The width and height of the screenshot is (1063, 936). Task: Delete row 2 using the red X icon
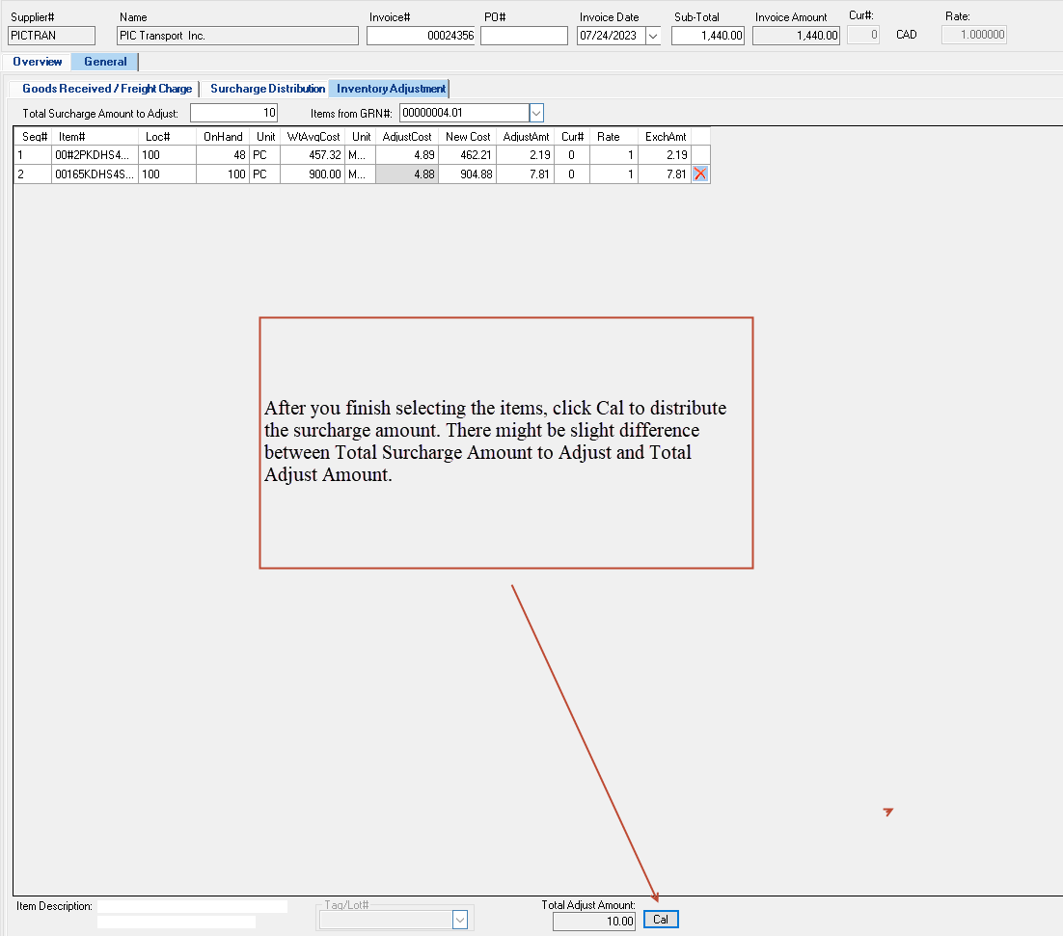[x=700, y=174]
